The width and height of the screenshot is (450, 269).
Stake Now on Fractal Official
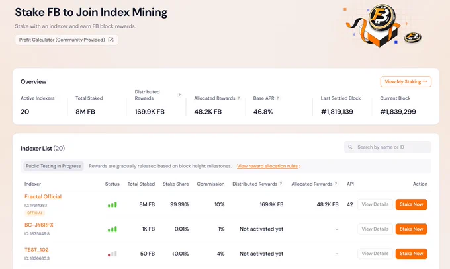[x=411, y=204]
